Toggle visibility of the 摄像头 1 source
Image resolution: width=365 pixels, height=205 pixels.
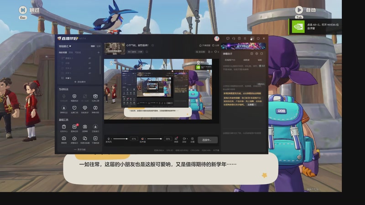[x=89, y=58]
